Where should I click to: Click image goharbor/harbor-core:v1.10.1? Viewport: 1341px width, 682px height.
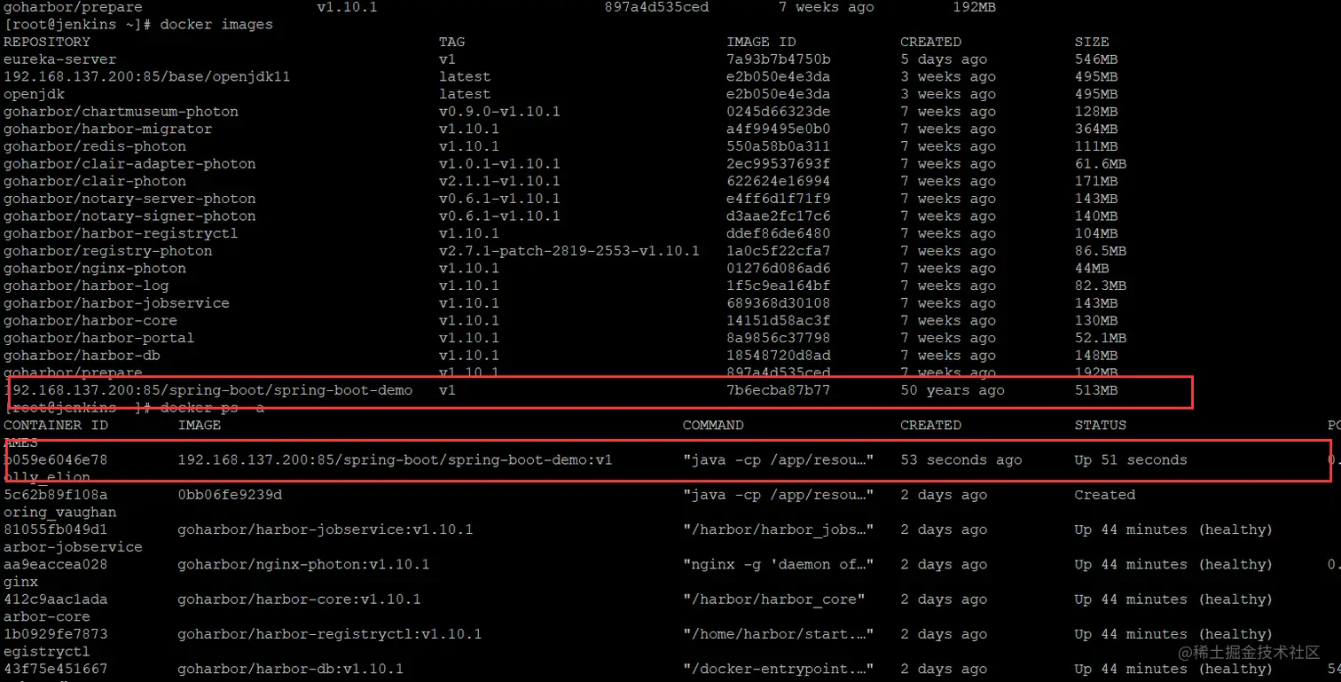click(x=299, y=600)
